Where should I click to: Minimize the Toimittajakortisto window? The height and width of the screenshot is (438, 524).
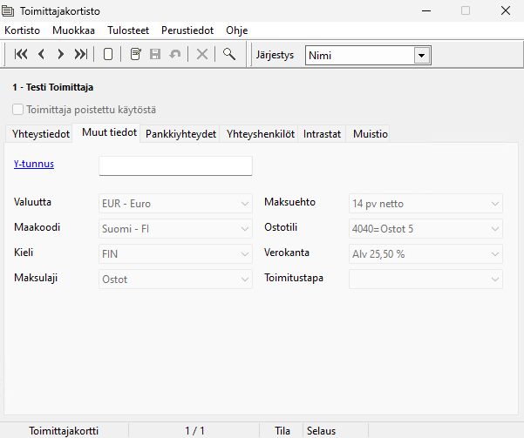pyautogui.click(x=426, y=10)
